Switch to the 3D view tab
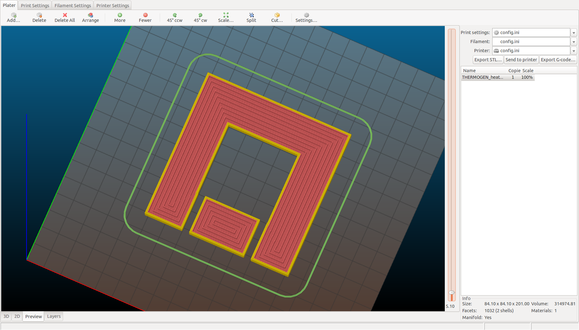 pyautogui.click(x=6, y=316)
